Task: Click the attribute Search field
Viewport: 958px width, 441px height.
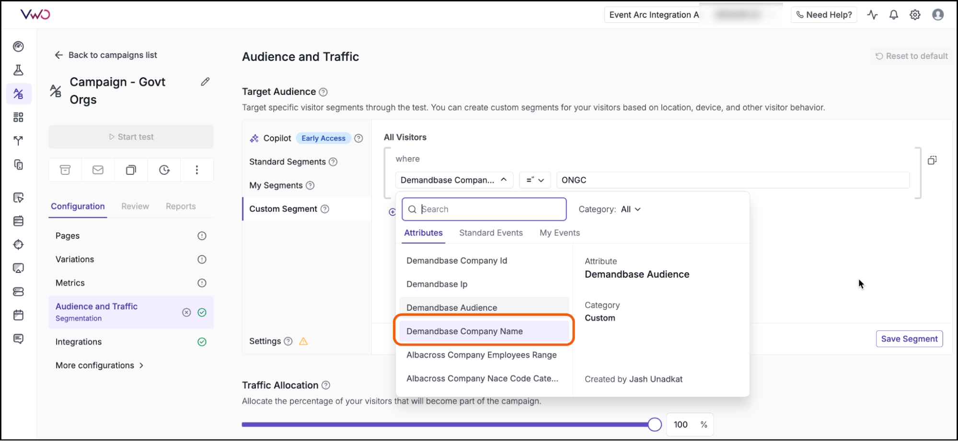Action: (x=484, y=209)
